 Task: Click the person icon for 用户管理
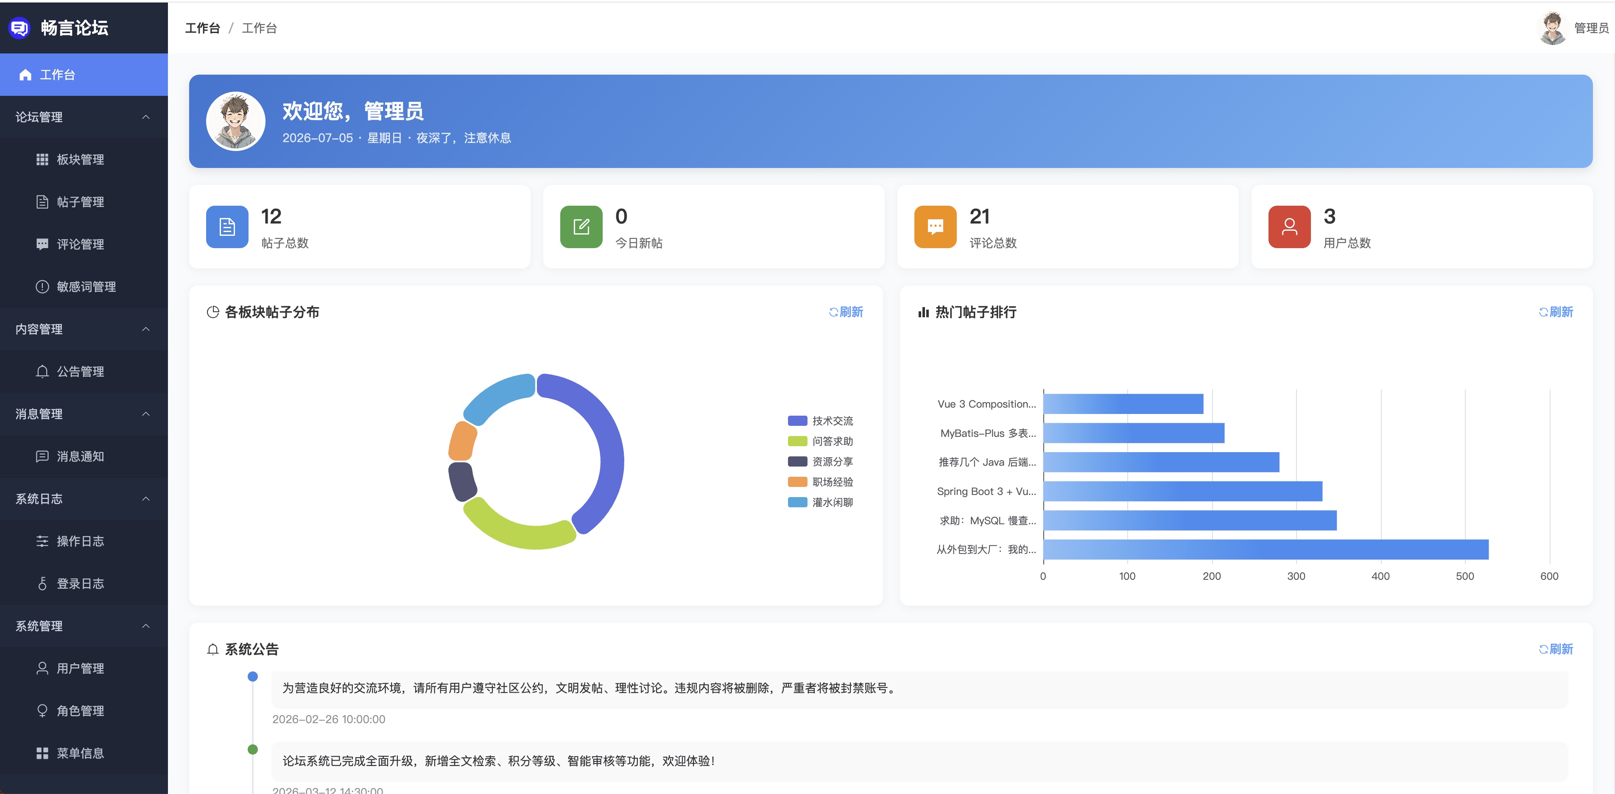click(42, 668)
